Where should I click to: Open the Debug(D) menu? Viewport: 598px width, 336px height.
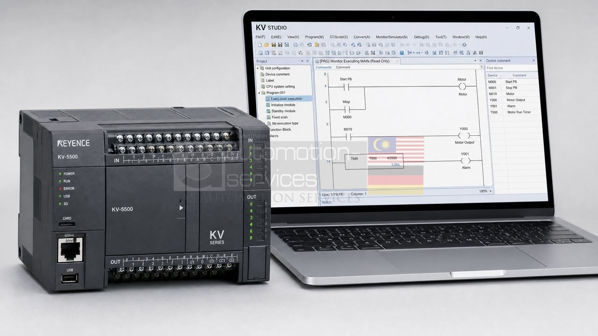421,37
